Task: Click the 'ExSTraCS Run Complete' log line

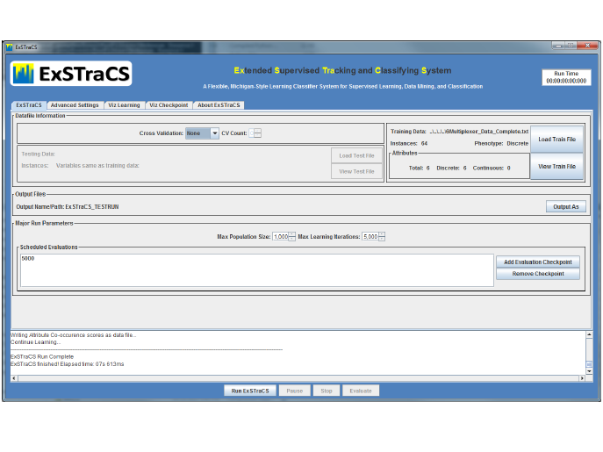Action: click(42, 356)
